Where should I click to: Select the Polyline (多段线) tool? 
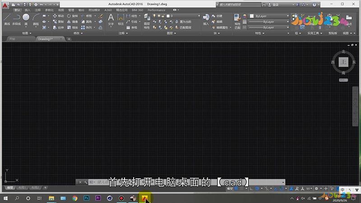point(16,19)
